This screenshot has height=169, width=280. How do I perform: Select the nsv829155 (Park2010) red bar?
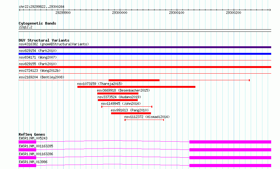[x=145, y=67]
